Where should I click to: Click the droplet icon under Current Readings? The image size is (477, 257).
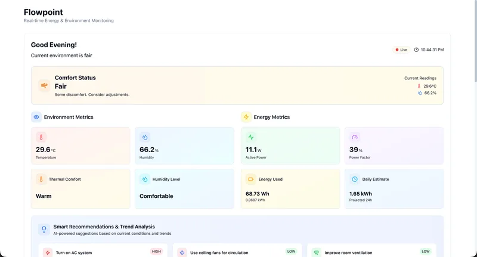420,93
